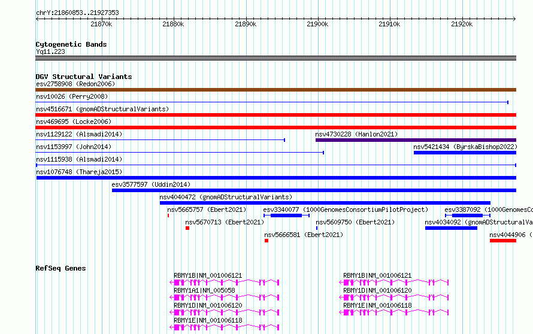
Task: Click the RefSeq Genes track title
Action: tap(60, 268)
